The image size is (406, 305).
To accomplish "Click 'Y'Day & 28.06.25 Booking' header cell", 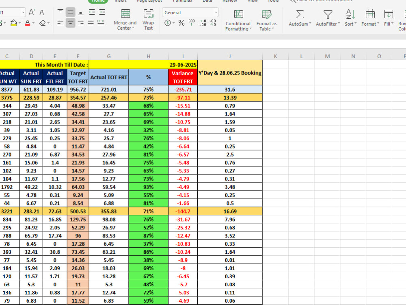I will click(230, 73).
